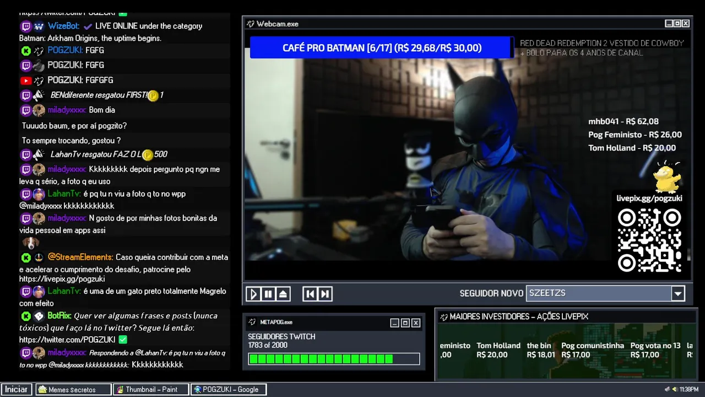Minimize the METAPOG.exe window
Screen dimensions: 705x397
pyautogui.click(x=394, y=323)
